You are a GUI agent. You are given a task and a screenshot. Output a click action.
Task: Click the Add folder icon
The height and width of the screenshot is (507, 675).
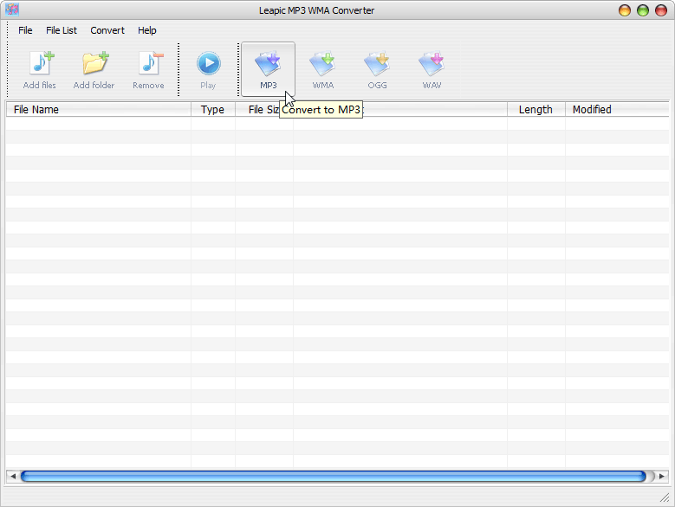pos(94,69)
